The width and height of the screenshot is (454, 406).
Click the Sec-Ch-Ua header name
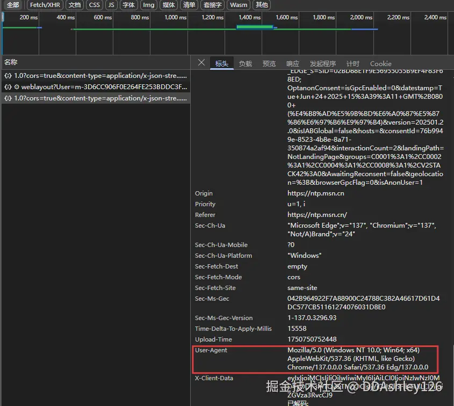pyautogui.click(x=210, y=226)
